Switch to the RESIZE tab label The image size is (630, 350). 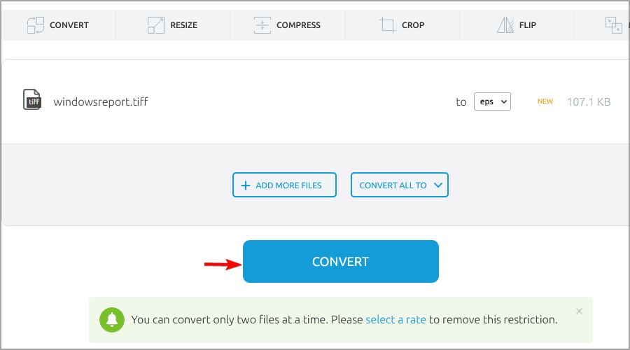(x=183, y=25)
